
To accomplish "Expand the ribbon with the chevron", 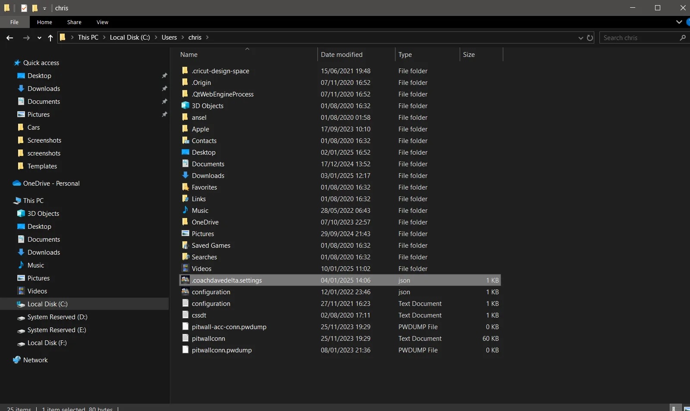I will click(x=679, y=22).
